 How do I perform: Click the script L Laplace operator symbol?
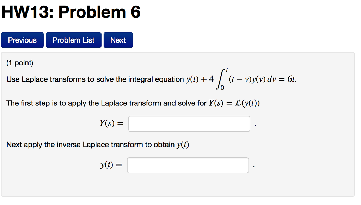pos(238,103)
